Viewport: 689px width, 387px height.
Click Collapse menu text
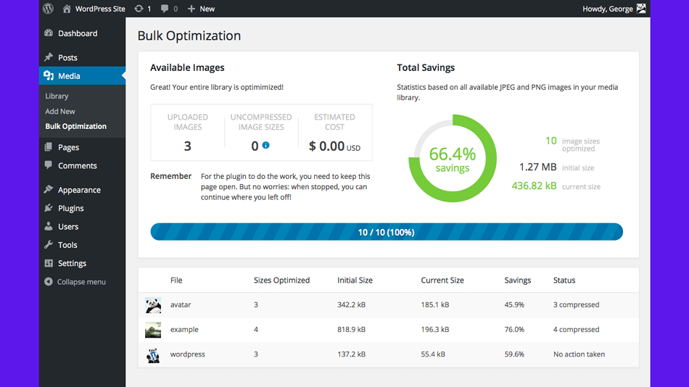pos(81,282)
